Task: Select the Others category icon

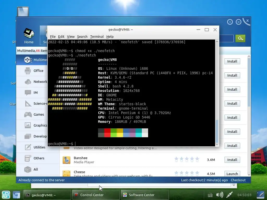Action: click(28, 158)
